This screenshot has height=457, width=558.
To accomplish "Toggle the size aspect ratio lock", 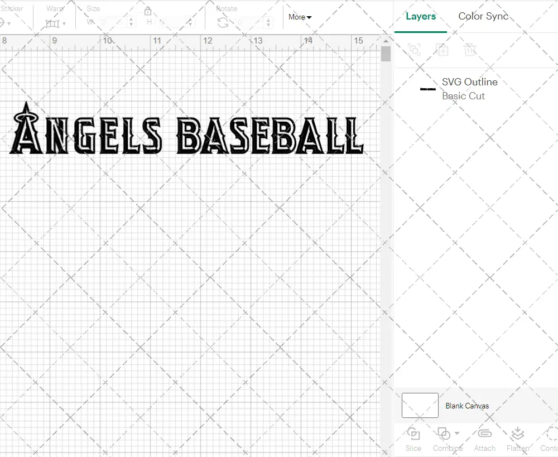I will click(x=148, y=12).
